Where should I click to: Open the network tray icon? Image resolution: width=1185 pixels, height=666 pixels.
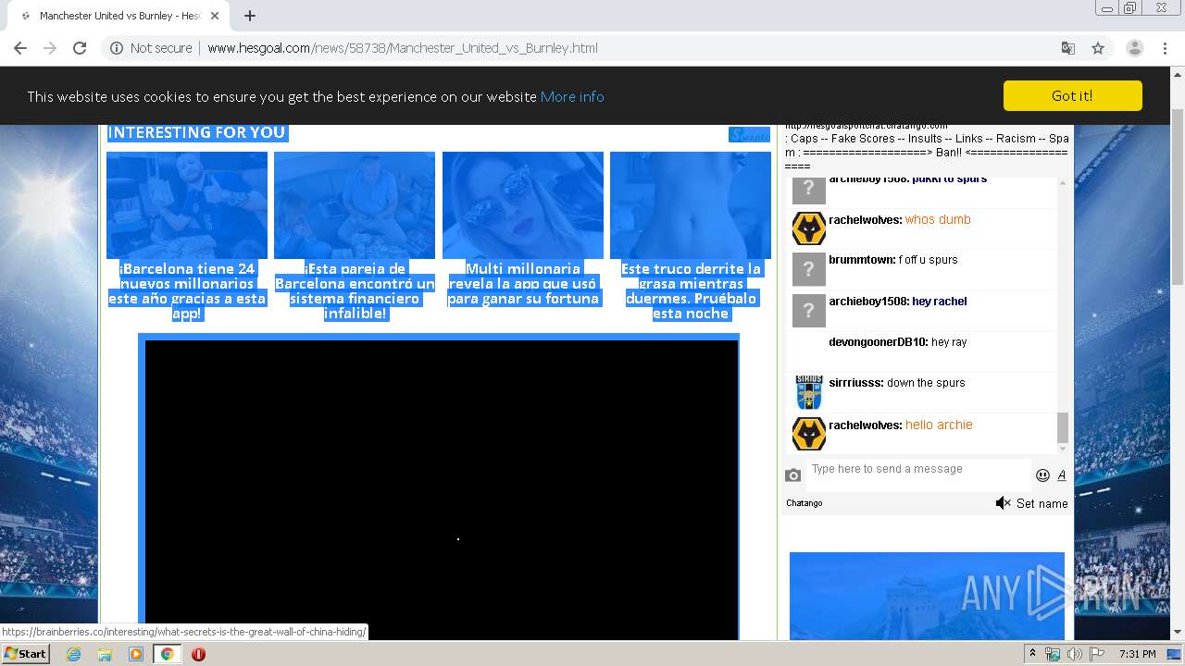1053,654
